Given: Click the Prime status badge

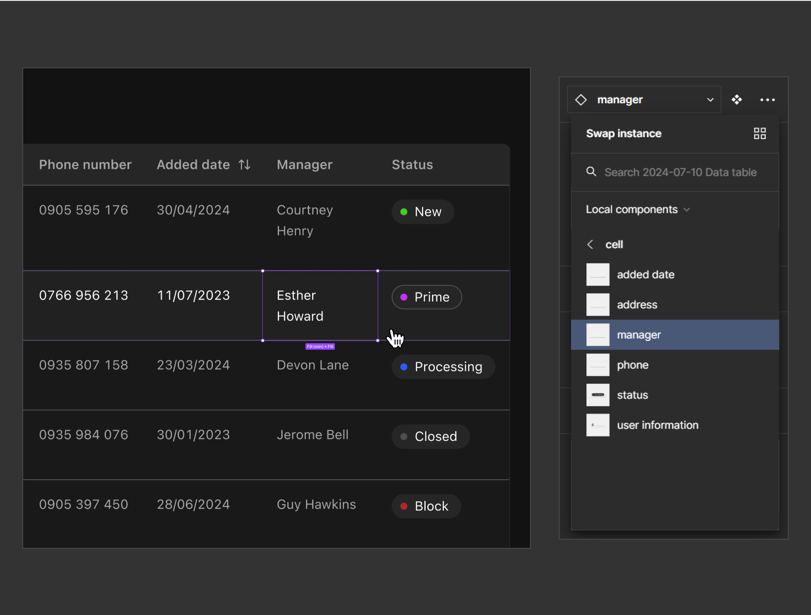Looking at the screenshot, I should 426,297.
